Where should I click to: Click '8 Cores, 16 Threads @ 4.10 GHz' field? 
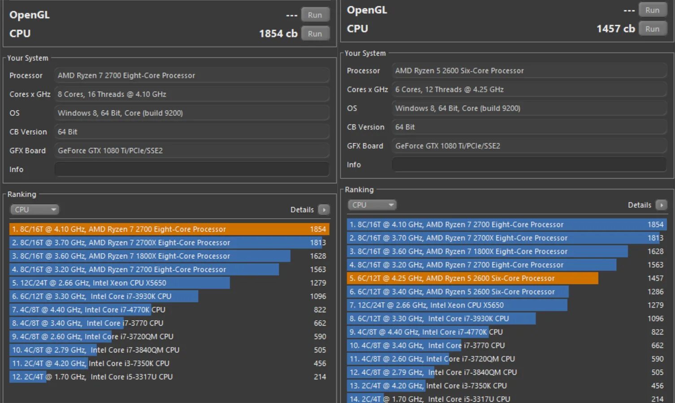pyautogui.click(x=192, y=94)
